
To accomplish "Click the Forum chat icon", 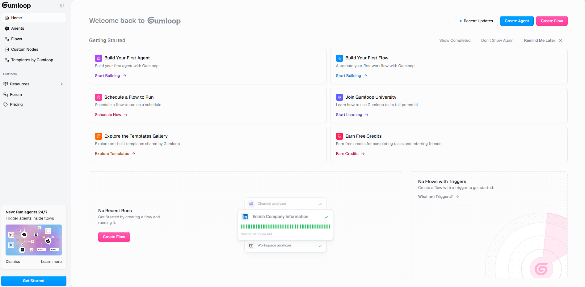I will (6, 95).
